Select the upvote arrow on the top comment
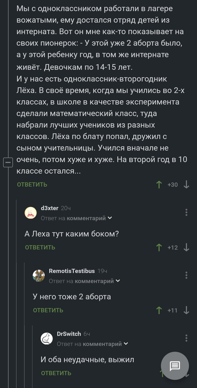Image resolution: width=197 pixels, height=388 pixels. [x=159, y=184]
